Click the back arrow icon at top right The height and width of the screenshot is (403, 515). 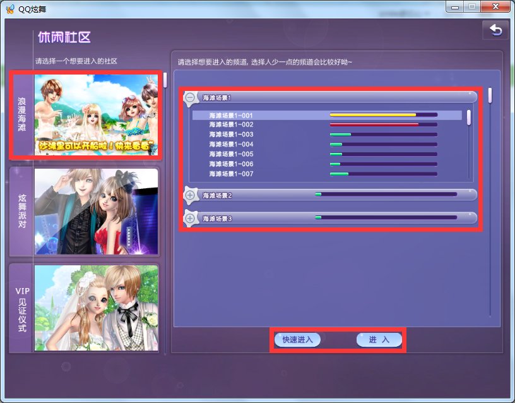pyautogui.click(x=496, y=30)
